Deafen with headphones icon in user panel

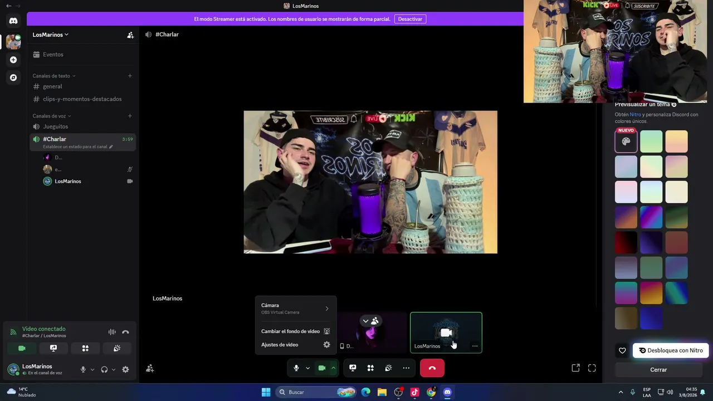tap(104, 369)
